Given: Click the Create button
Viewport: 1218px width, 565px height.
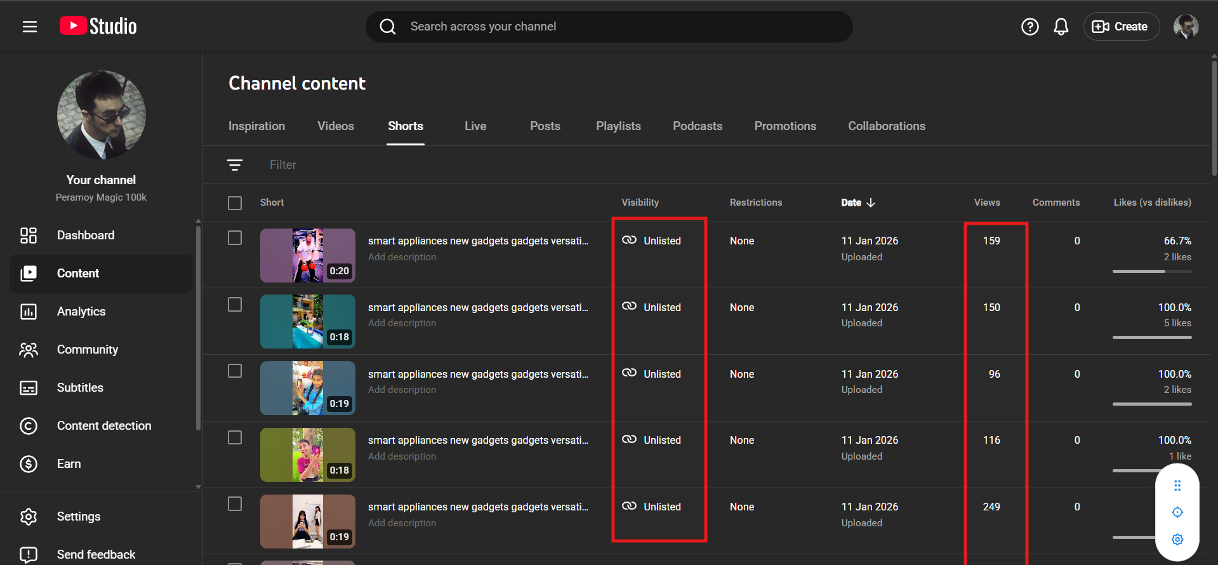Looking at the screenshot, I should click(x=1121, y=27).
